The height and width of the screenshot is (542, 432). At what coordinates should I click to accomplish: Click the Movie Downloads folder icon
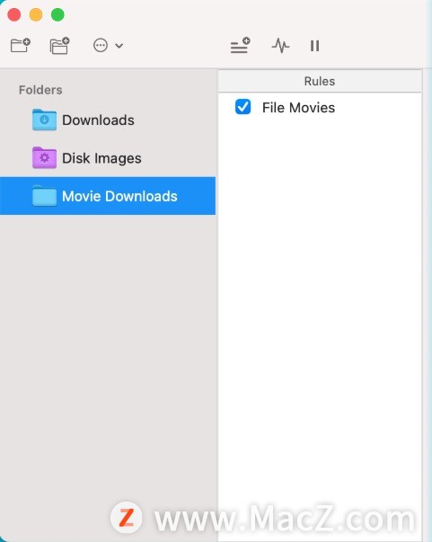(x=44, y=196)
